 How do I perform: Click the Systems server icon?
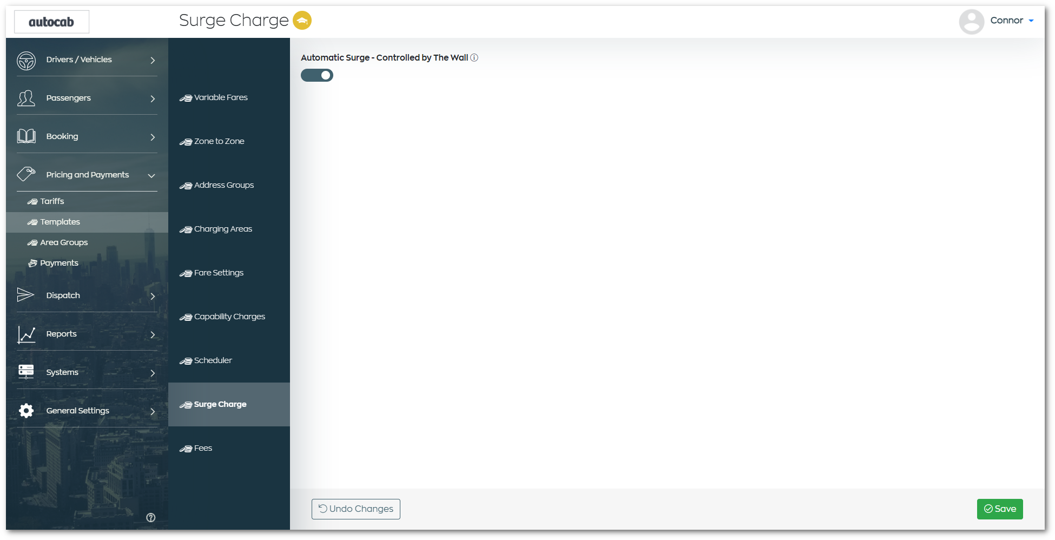[x=26, y=372]
